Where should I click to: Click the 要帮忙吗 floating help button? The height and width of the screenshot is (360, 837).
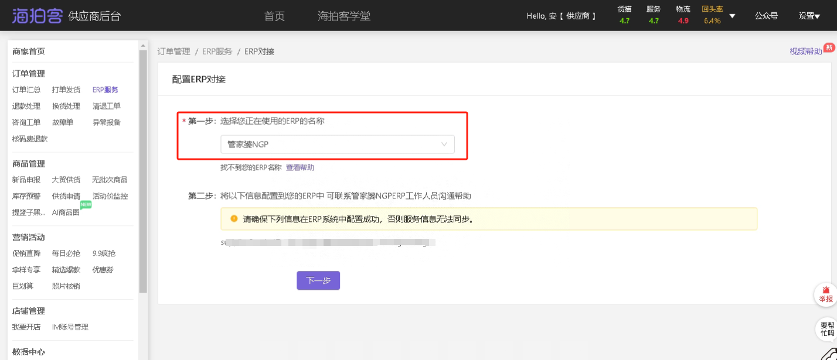click(x=826, y=330)
